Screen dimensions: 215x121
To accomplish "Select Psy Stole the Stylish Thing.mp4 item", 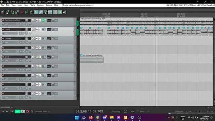I will [146, 22].
